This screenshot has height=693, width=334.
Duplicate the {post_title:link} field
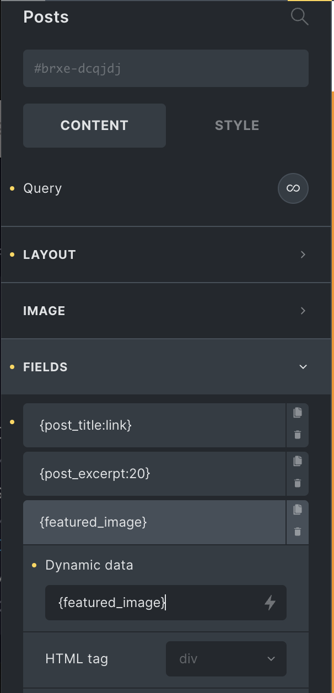[x=298, y=413]
